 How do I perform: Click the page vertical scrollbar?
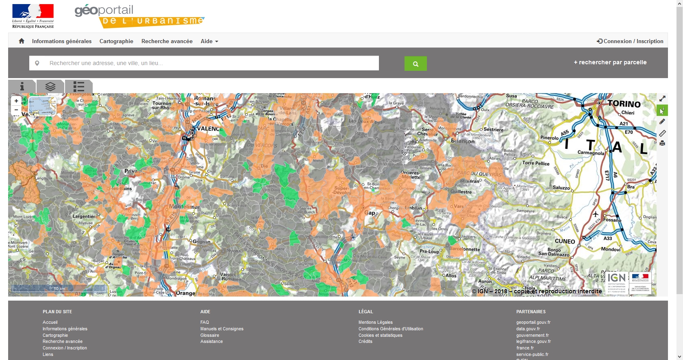pyautogui.click(x=679, y=151)
